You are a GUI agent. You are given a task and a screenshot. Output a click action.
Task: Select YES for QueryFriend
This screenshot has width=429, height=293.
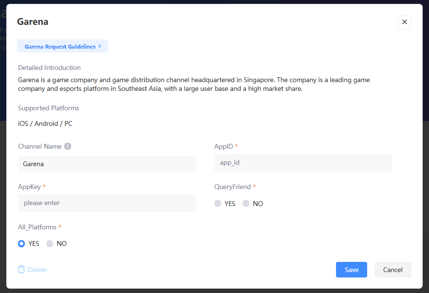(218, 204)
